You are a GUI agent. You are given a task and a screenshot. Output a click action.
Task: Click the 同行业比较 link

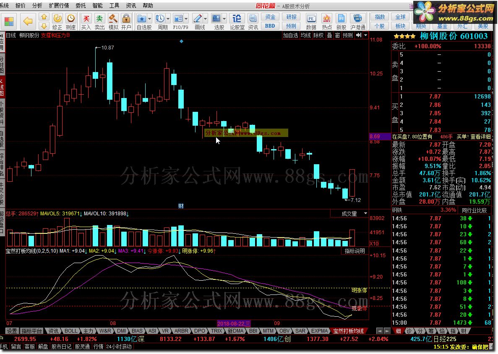(x=474, y=210)
